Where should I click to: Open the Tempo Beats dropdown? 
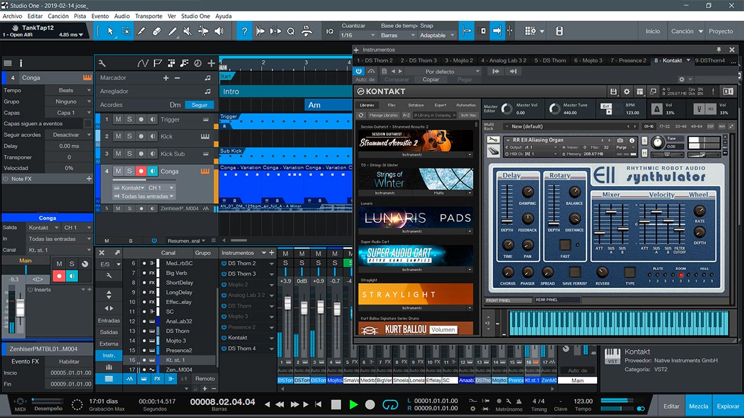click(x=69, y=90)
